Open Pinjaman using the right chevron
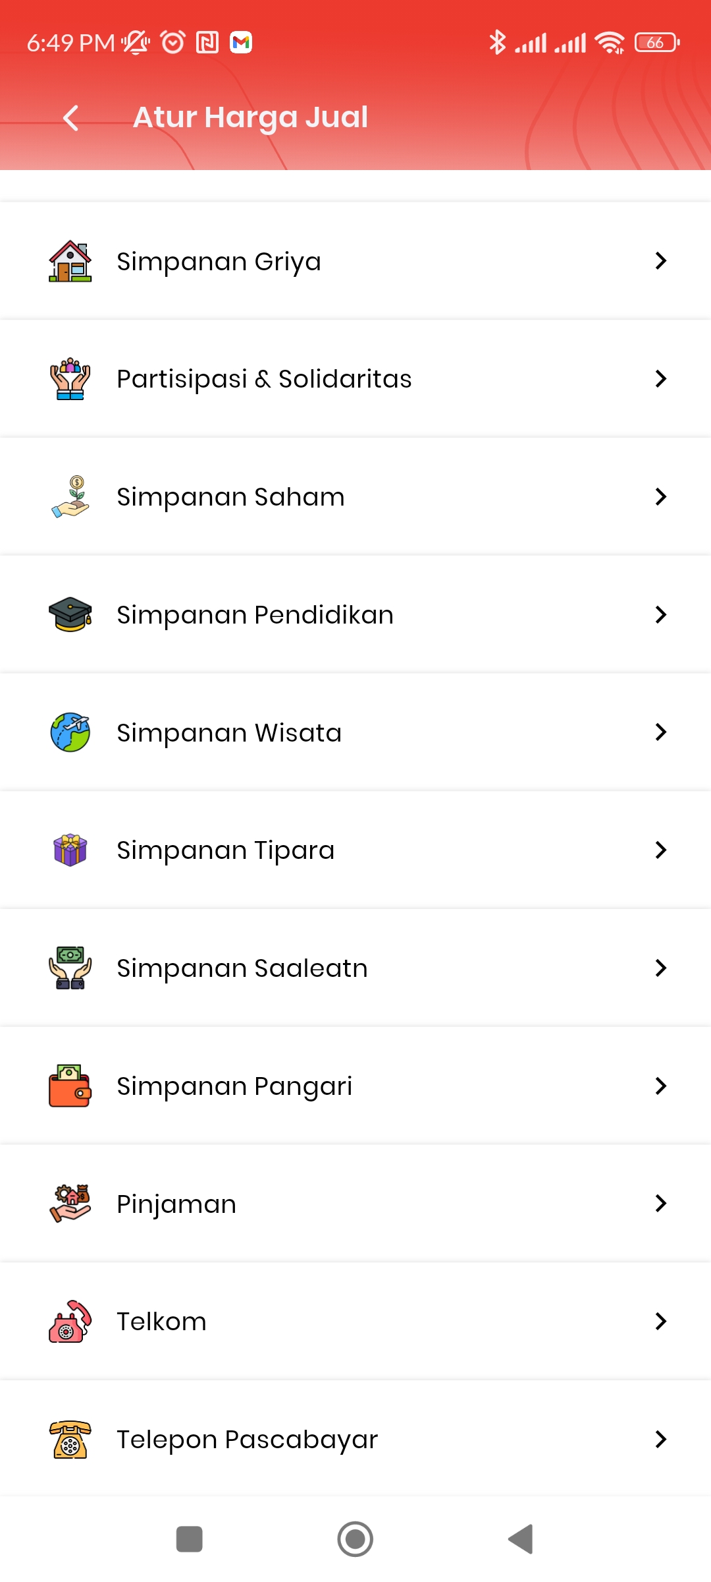 (x=661, y=1203)
